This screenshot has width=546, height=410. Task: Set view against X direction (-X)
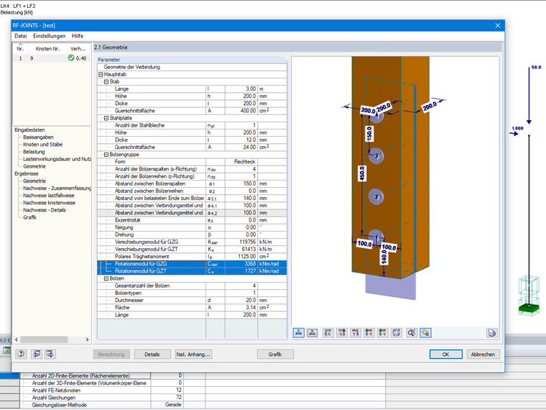tap(341, 332)
